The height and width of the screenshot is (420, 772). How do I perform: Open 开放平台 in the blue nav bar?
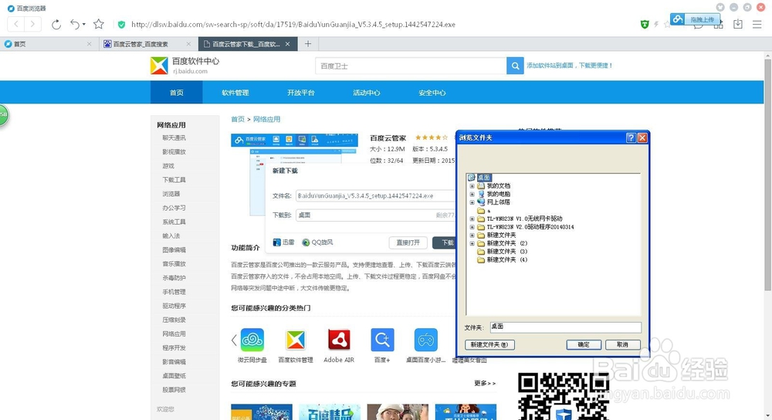pyautogui.click(x=301, y=93)
